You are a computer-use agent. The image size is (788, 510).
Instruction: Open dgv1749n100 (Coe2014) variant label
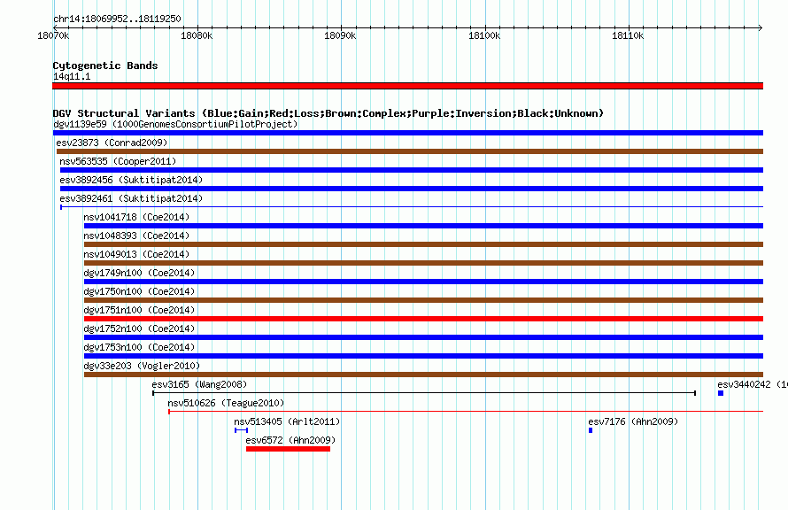139,273
